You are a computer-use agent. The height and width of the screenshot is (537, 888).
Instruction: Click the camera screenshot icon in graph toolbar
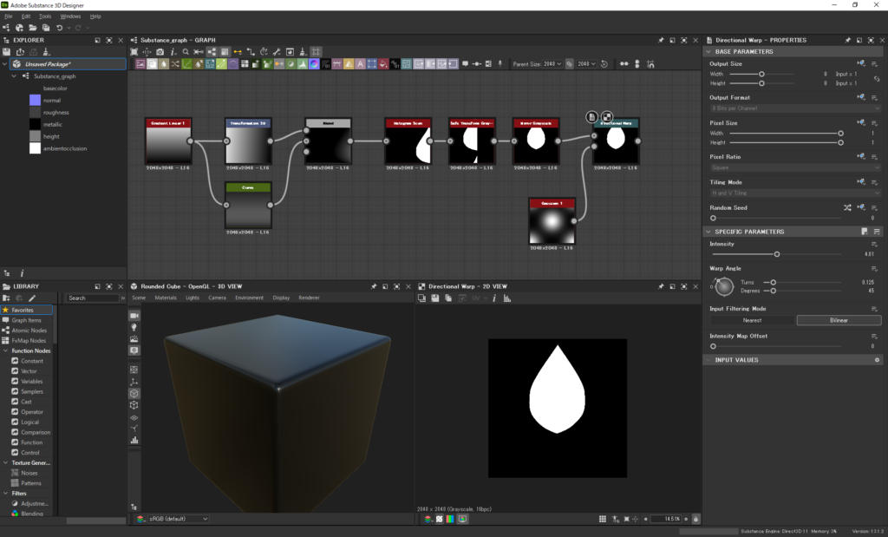coord(160,51)
